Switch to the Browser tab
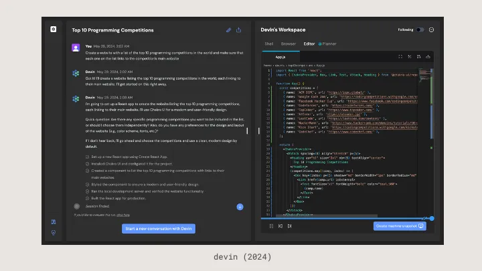482x271 pixels. click(289, 44)
